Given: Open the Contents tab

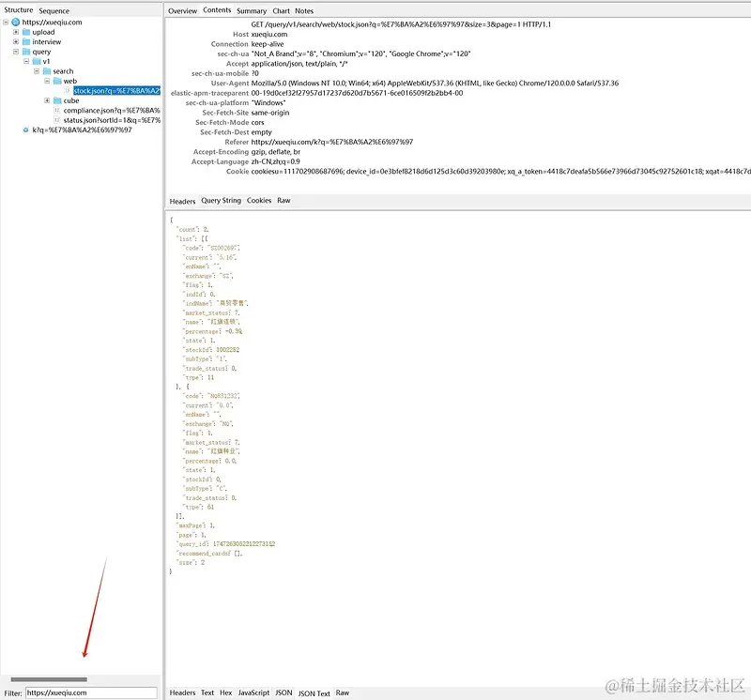Looking at the screenshot, I should point(217,10).
